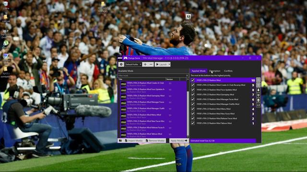
Task: Click Create-A-Club mod thumbnail image
Action: point(123,84)
